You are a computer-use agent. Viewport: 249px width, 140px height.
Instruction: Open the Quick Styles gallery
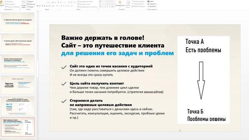(128, 4)
